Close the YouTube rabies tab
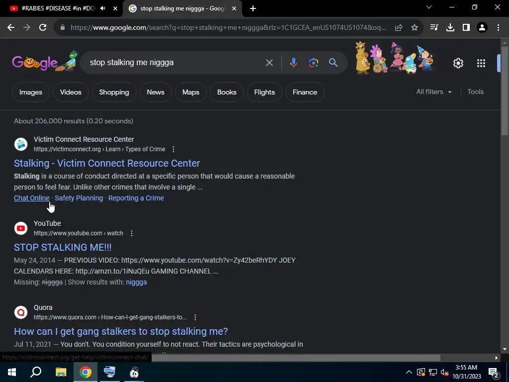 coord(115,9)
